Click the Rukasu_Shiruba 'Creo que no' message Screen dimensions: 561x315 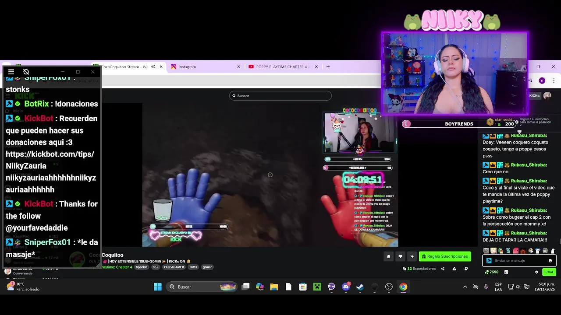pos(515,168)
